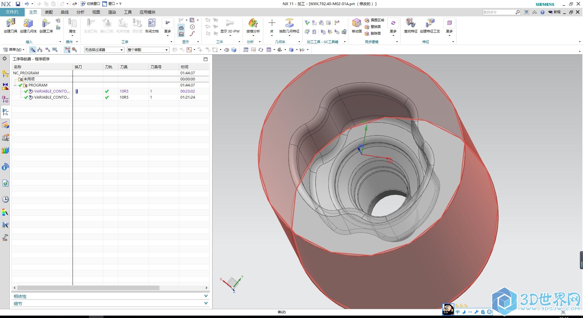Select the NC_PROGRAM root node
The image size is (583, 318).
tap(26, 73)
